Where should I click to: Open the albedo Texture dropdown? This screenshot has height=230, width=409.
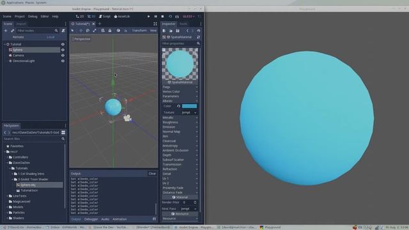point(189,112)
